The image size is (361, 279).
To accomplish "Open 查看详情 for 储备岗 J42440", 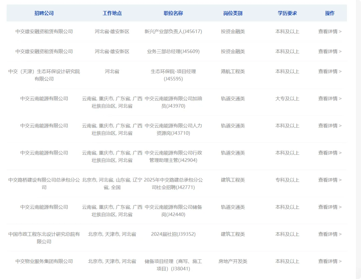I will pyautogui.click(x=330, y=207).
